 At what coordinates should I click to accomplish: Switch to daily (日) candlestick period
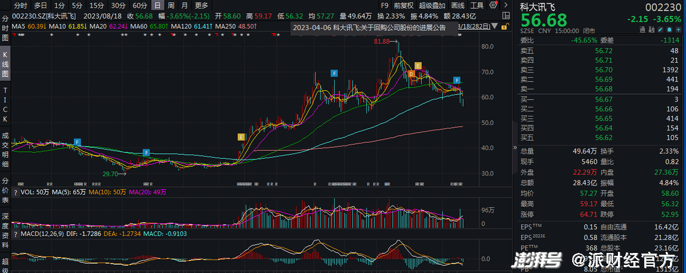[157, 5]
